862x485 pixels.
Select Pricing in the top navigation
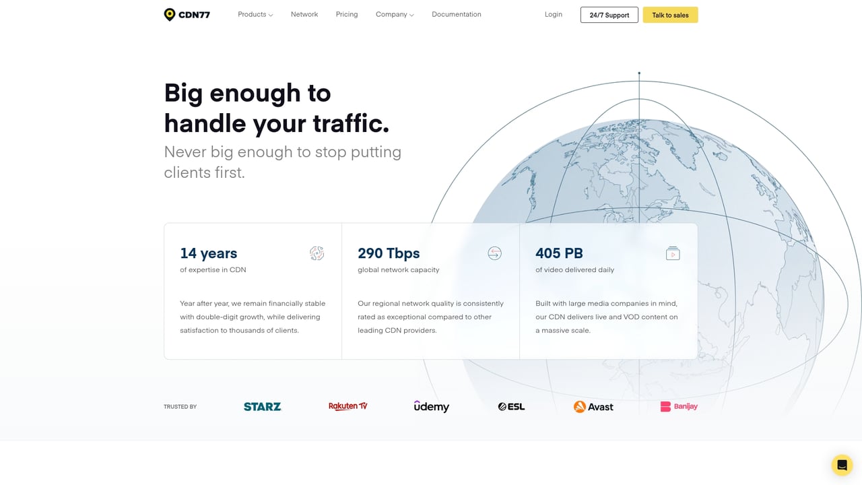[x=346, y=14]
